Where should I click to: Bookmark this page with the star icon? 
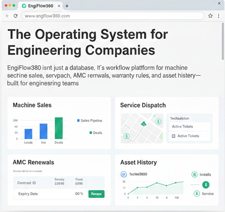(211, 16)
